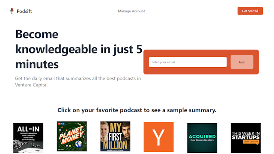274x154 pixels.
Task: Click the 'Become knowledgeable in just 5 minutes' headline
Action: (79, 49)
